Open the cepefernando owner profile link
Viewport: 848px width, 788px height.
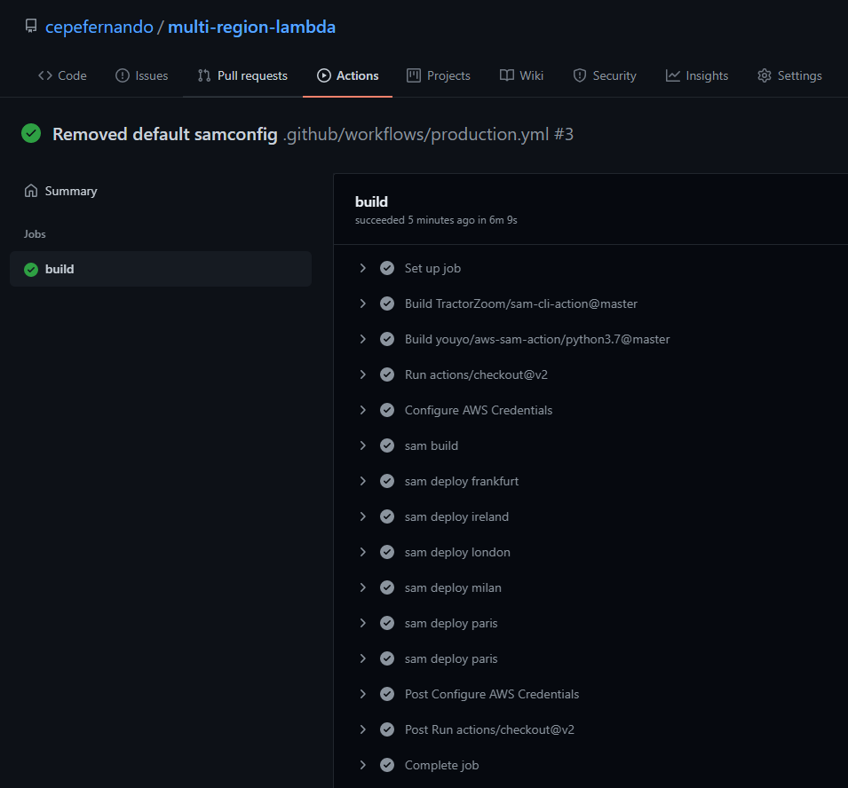pos(99,27)
